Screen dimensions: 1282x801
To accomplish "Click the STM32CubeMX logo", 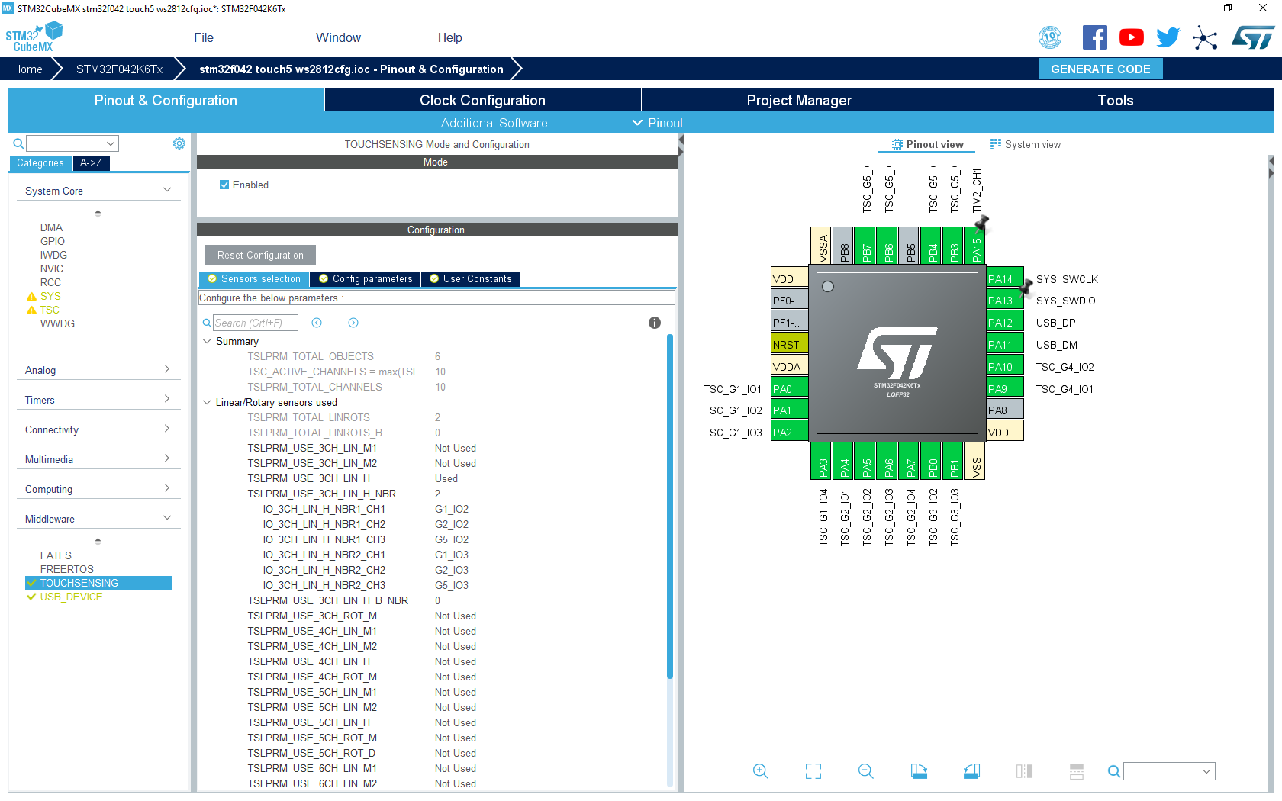I will [34, 37].
